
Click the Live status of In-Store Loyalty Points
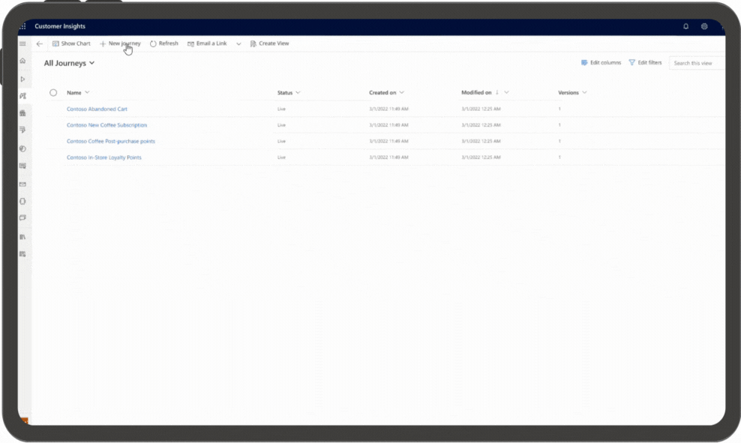(x=282, y=157)
